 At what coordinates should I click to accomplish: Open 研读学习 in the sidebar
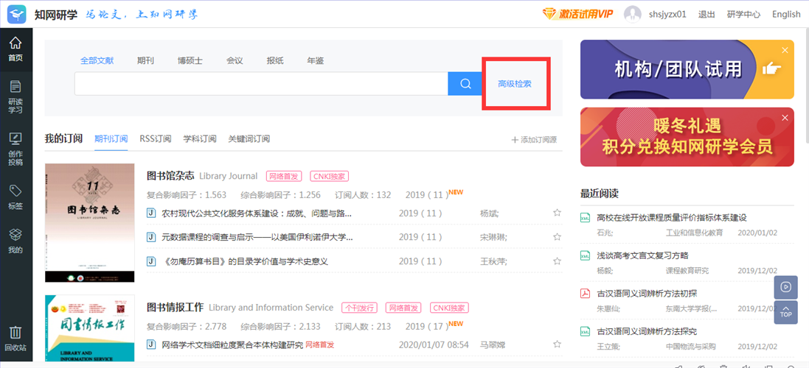(x=16, y=96)
